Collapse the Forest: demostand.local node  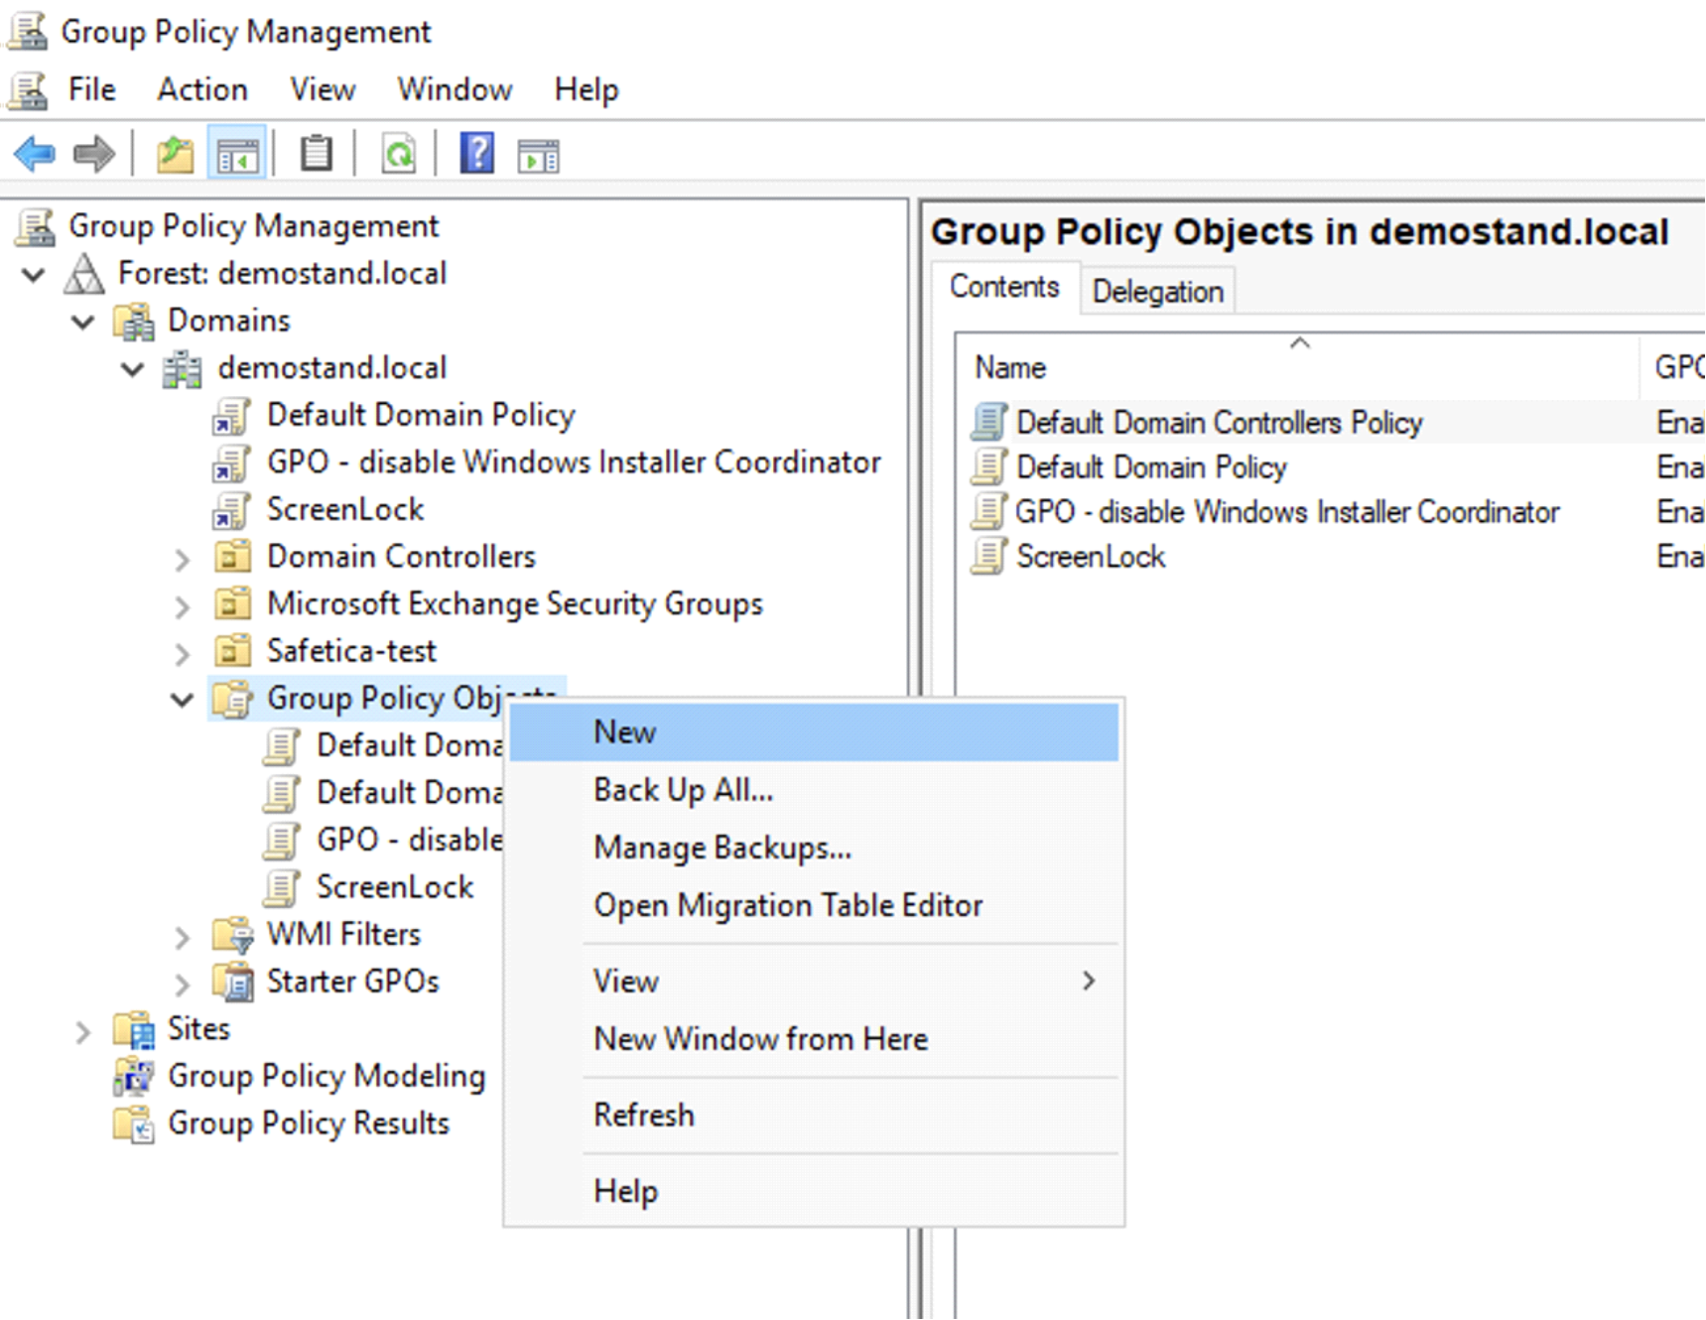tap(34, 274)
